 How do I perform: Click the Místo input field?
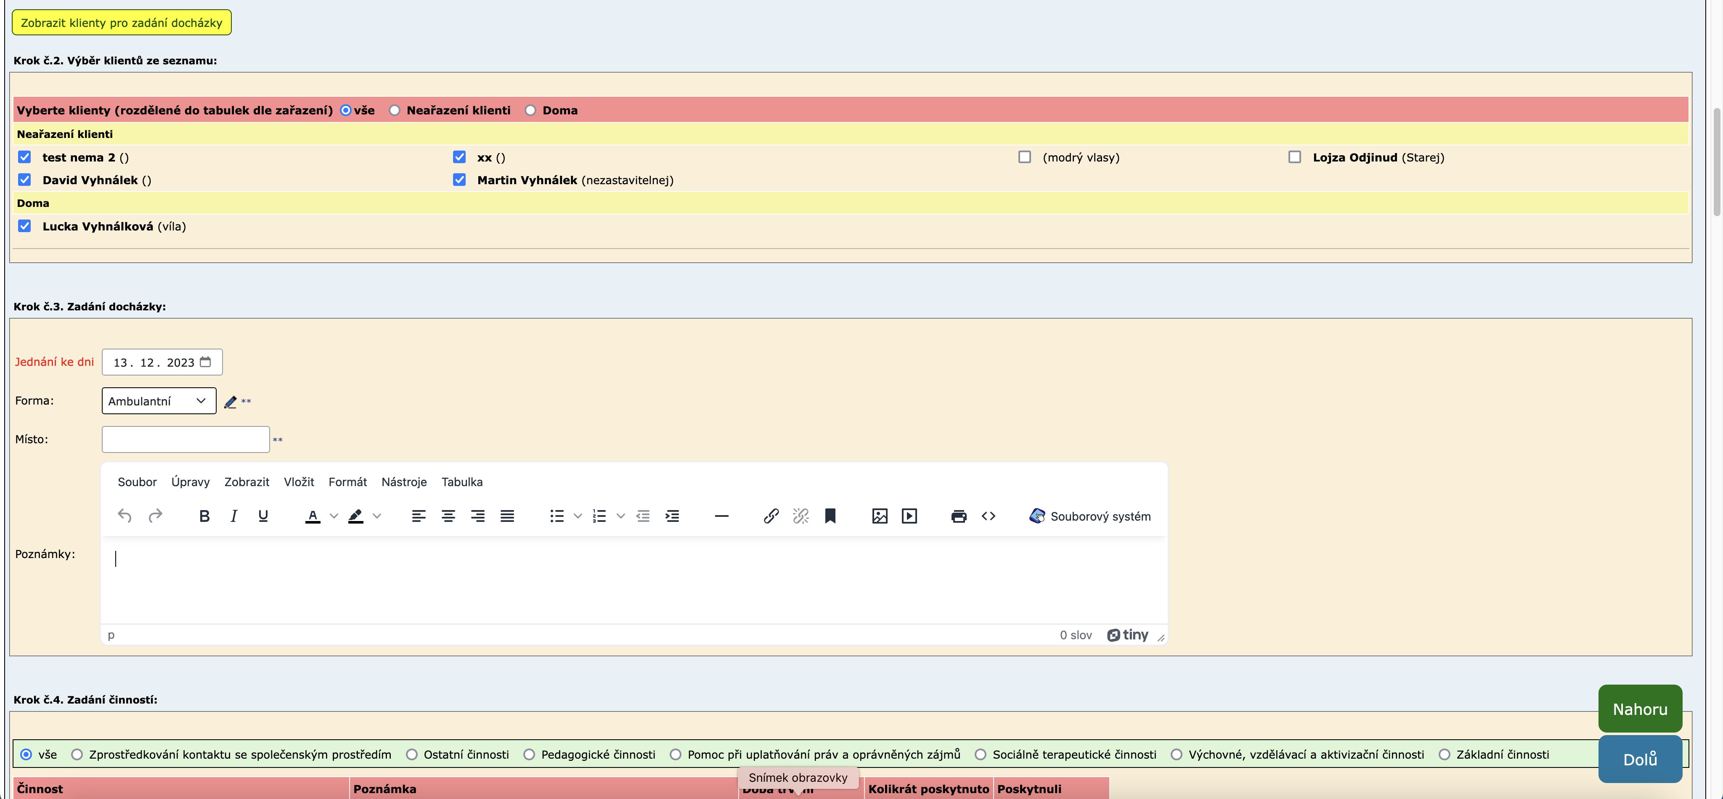(x=185, y=439)
